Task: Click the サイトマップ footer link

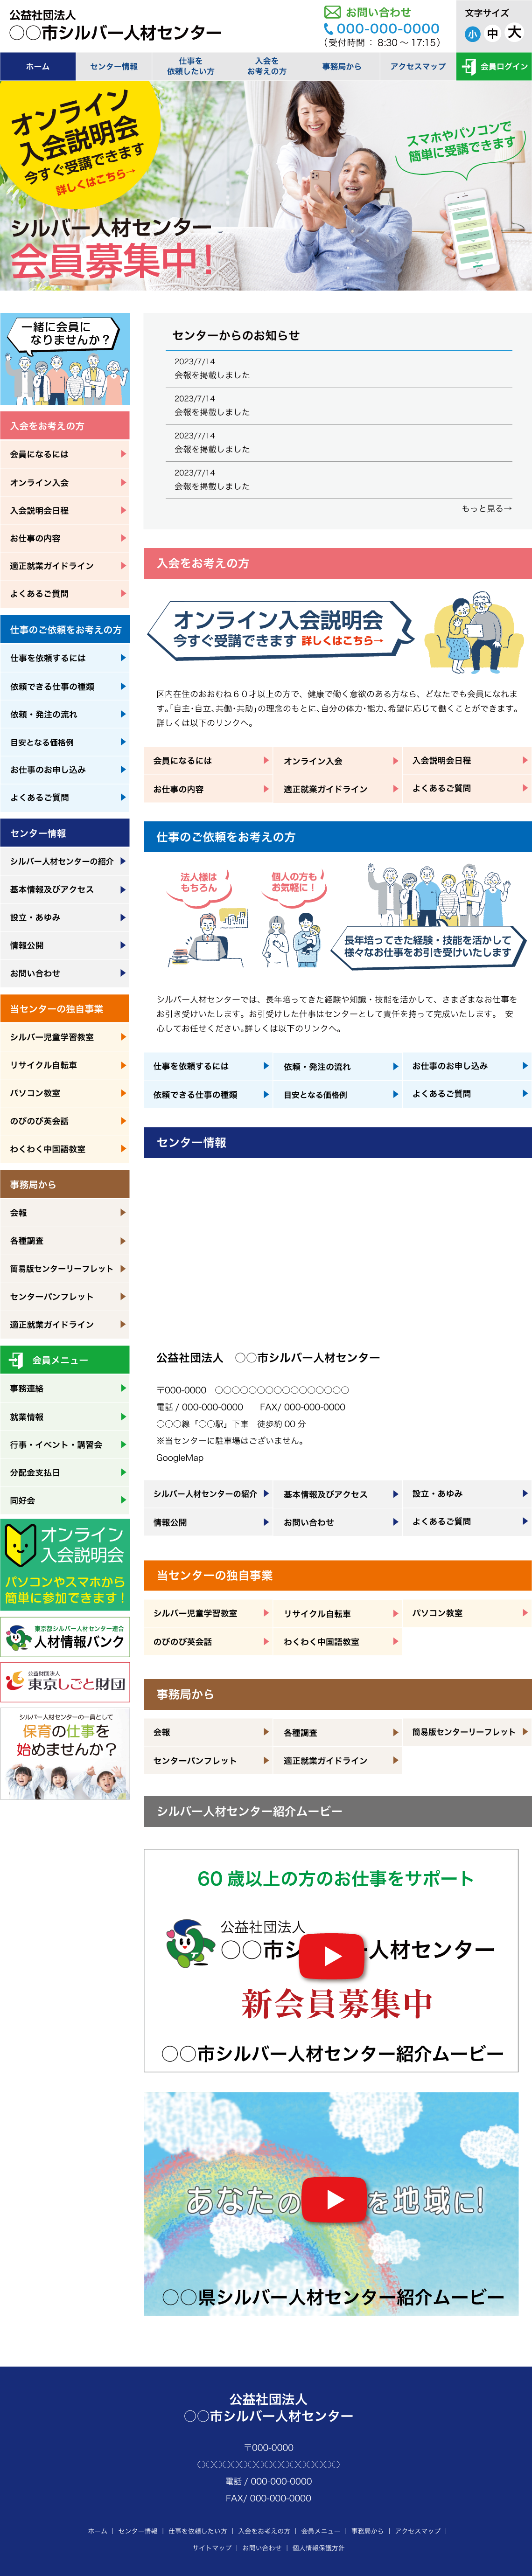Action: click(x=212, y=2547)
